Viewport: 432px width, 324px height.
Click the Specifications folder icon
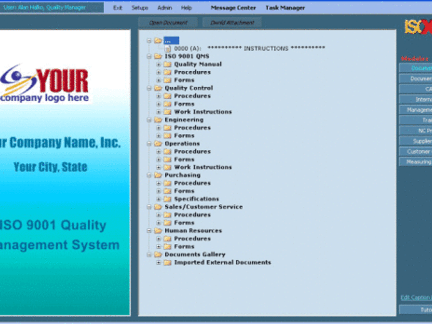[x=168, y=199]
